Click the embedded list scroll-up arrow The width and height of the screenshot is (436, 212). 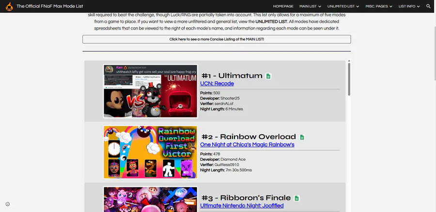click(x=349, y=61)
